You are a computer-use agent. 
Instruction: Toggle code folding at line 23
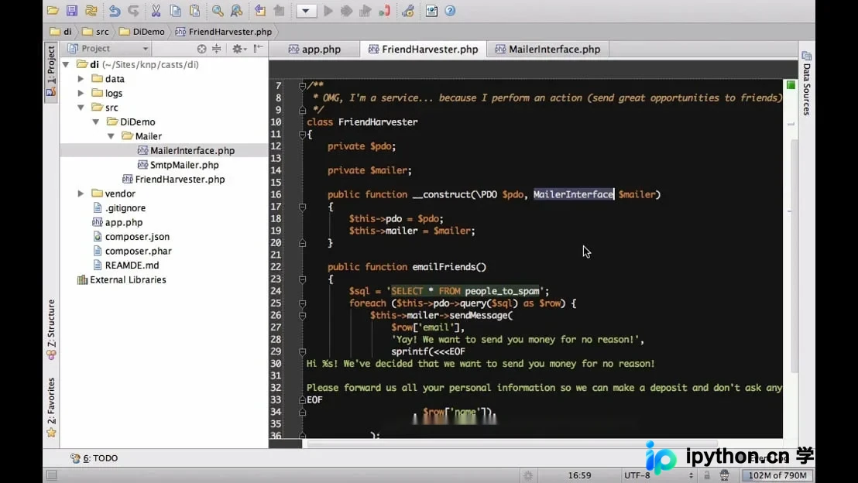pyautogui.click(x=302, y=279)
